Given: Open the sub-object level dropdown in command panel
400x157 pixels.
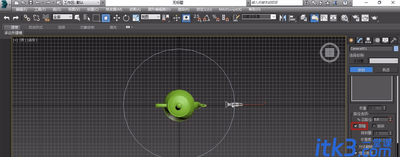Looking at the screenshot, I should (x=384, y=61).
